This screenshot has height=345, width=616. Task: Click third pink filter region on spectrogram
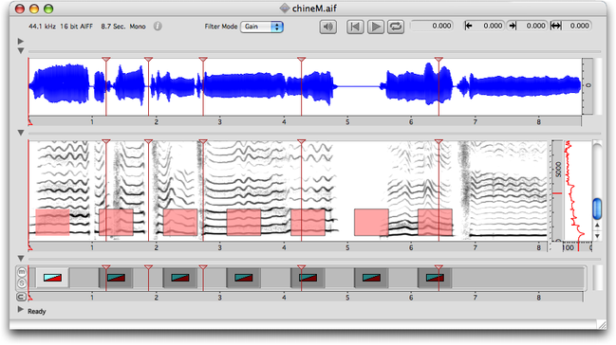coord(180,222)
